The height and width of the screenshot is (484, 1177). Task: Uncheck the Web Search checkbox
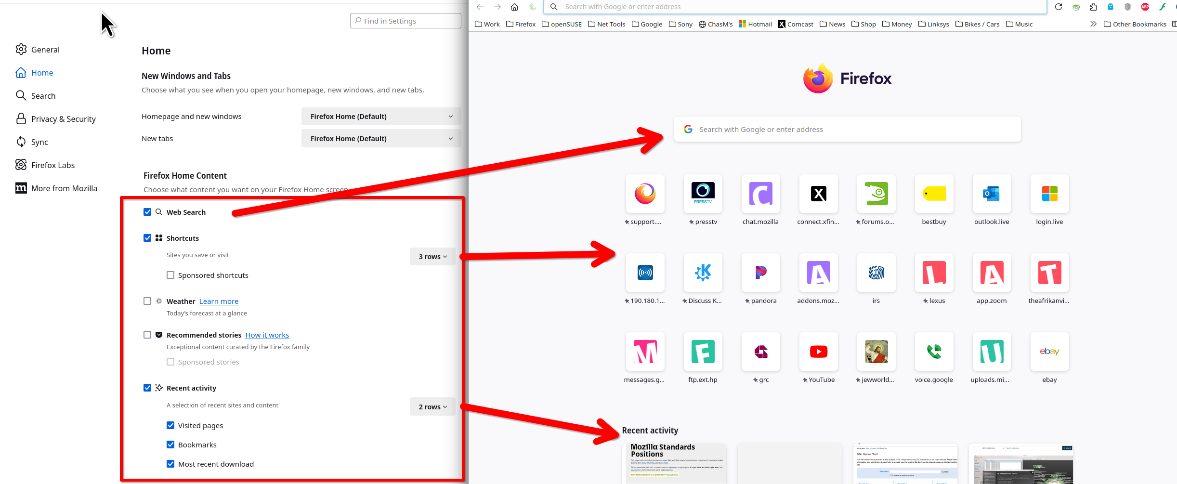point(147,212)
